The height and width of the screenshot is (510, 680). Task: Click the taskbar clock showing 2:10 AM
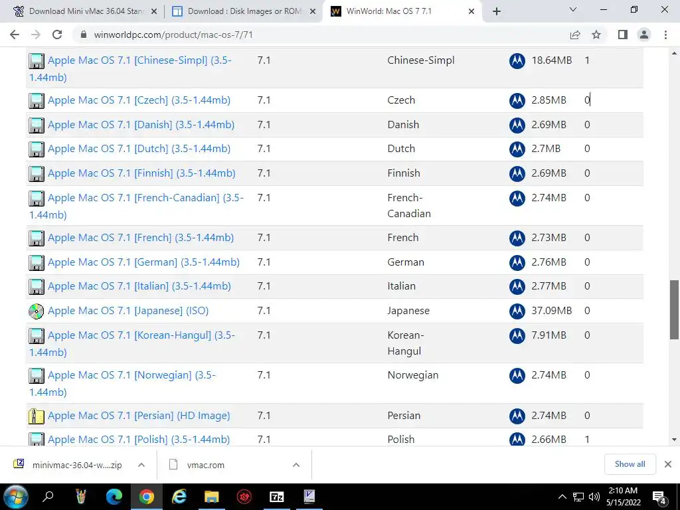(x=623, y=497)
